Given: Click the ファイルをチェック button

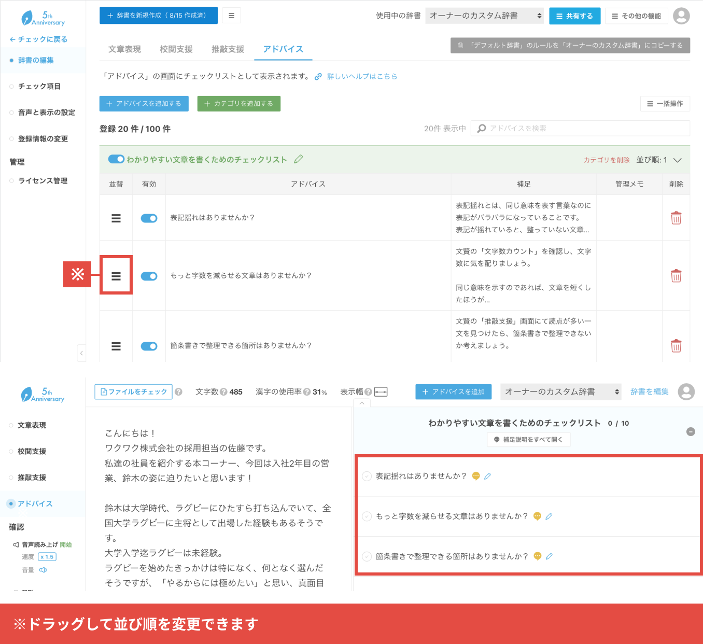Looking at the screenshot, I should (x=133, y=392).
